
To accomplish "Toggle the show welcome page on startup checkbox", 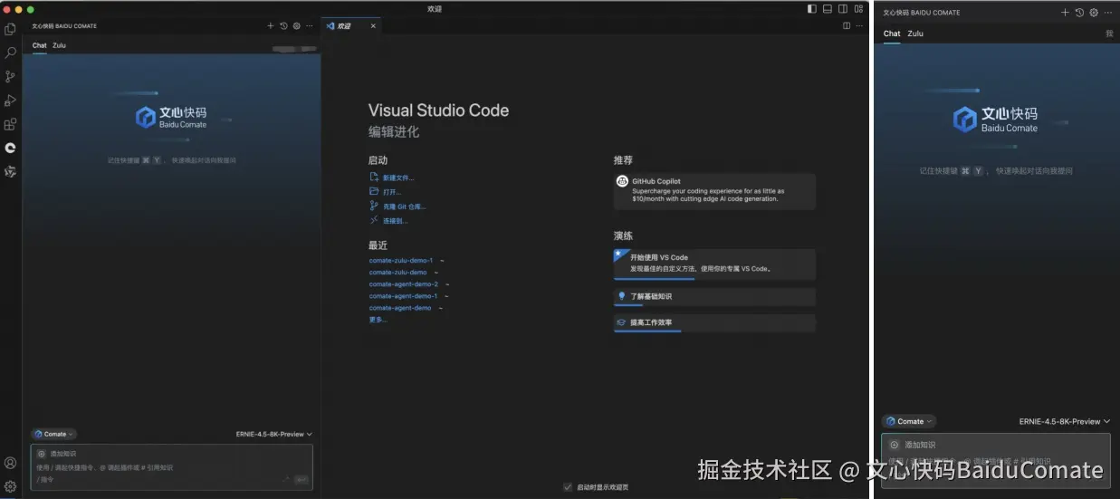I will [x=568, y=486].
